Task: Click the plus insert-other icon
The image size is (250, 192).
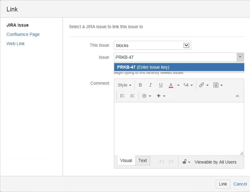Action: tap(159, 96)
